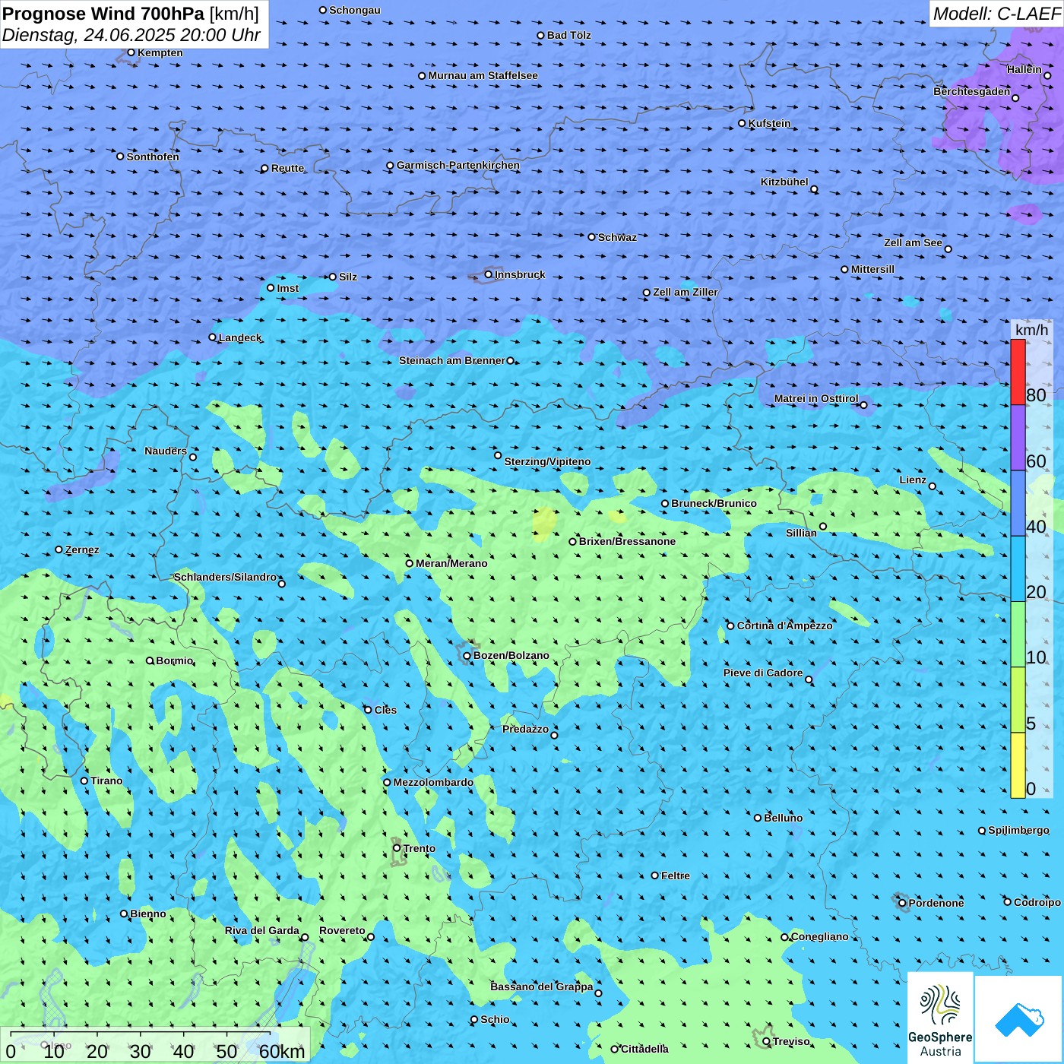The height and width of the screenshot is (1064, 1064).
Task: Click the Zernez label
Action: coord(82,549)
